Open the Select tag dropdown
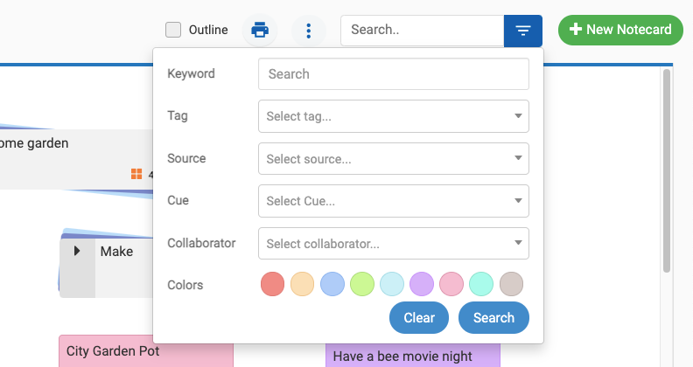The height and width of the screenshot is (367, 693). pyautogui.click(x=393, y=116)
